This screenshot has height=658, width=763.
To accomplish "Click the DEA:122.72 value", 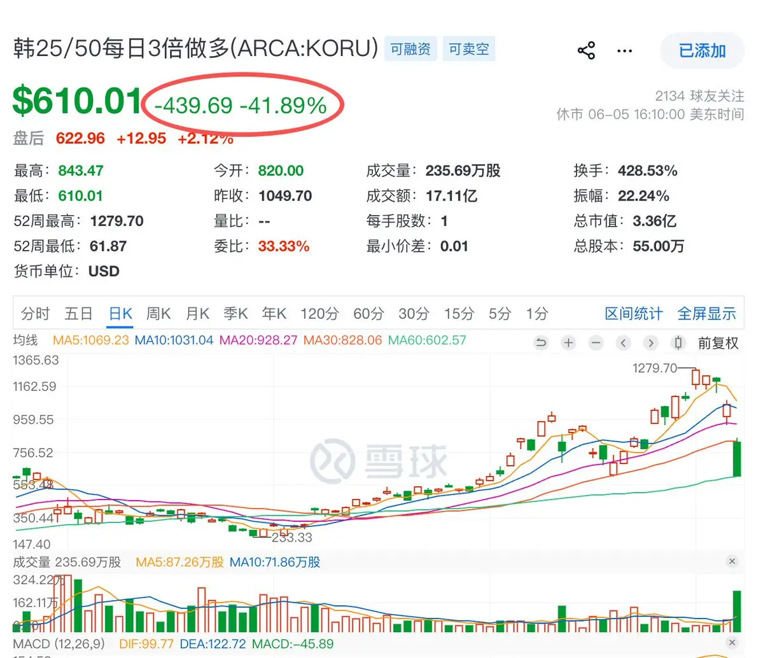I will coord(213,644).
